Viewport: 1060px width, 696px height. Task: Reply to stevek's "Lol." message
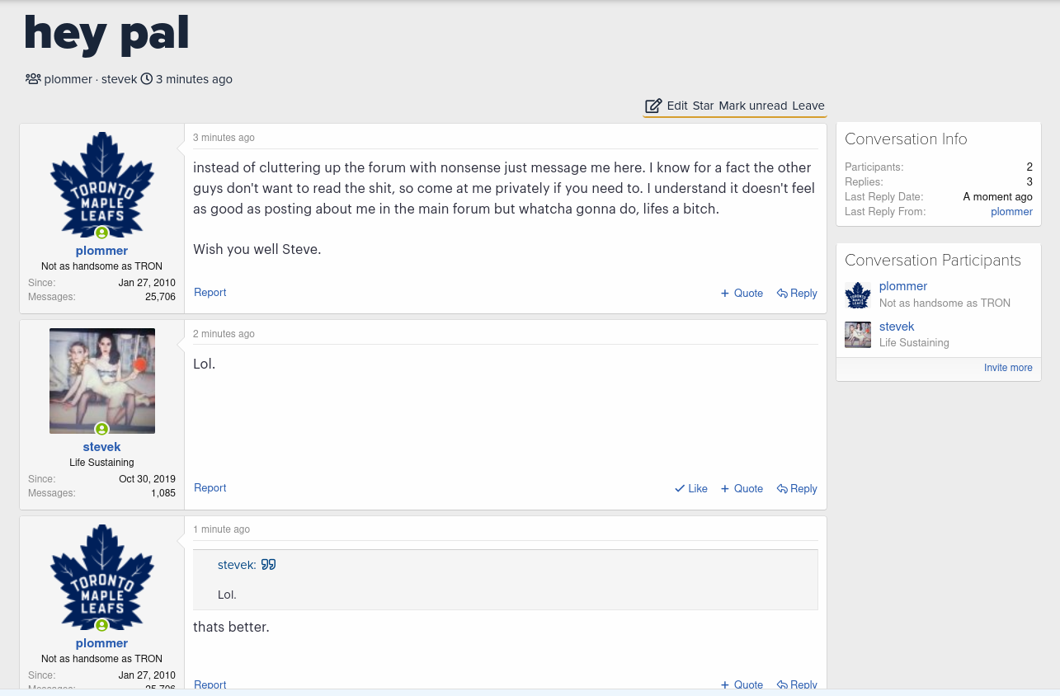point(797,488)
